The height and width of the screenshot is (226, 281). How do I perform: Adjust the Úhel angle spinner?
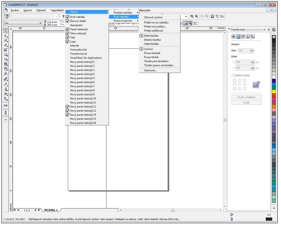(252, 51)
